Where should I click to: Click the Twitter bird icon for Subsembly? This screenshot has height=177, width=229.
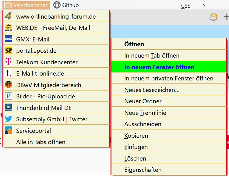click(9, 119)
